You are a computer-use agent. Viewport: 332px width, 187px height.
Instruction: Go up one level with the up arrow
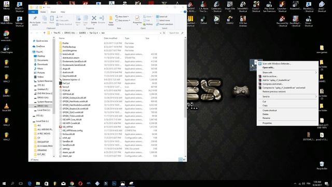pos(44,33)
